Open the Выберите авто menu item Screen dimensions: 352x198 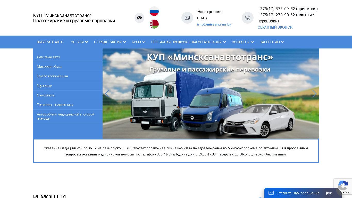tap(50, 42)
